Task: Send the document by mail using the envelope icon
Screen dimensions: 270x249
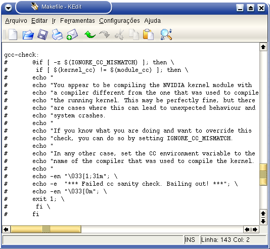Action: pyautogui.click(x=72, y=34)
